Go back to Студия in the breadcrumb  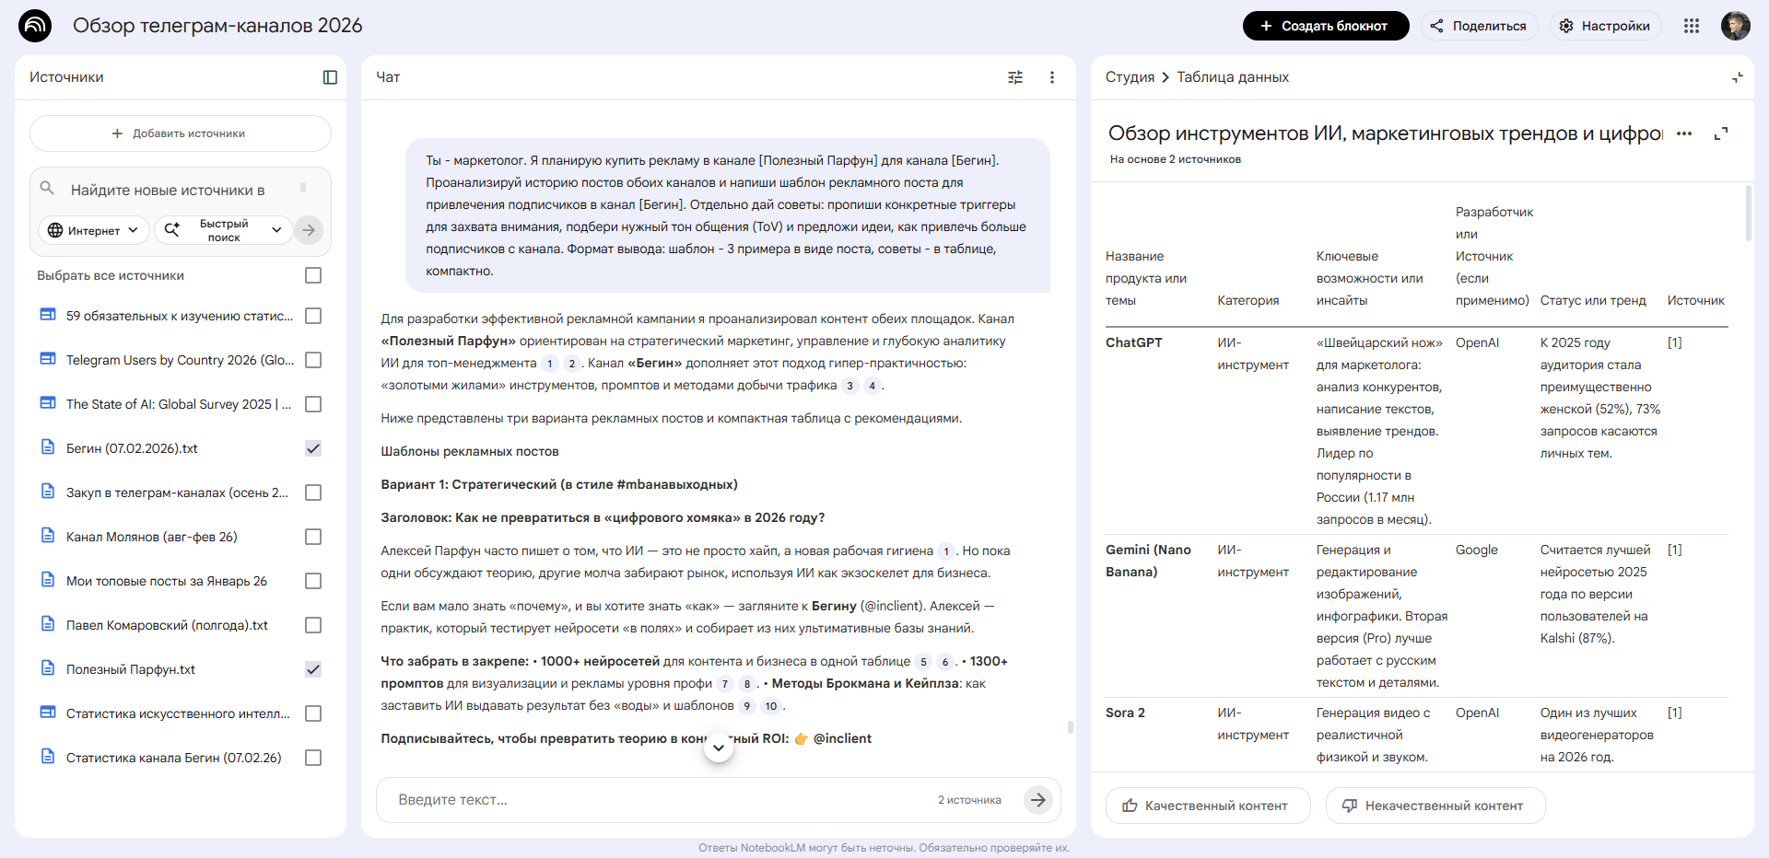[1130, 77]
